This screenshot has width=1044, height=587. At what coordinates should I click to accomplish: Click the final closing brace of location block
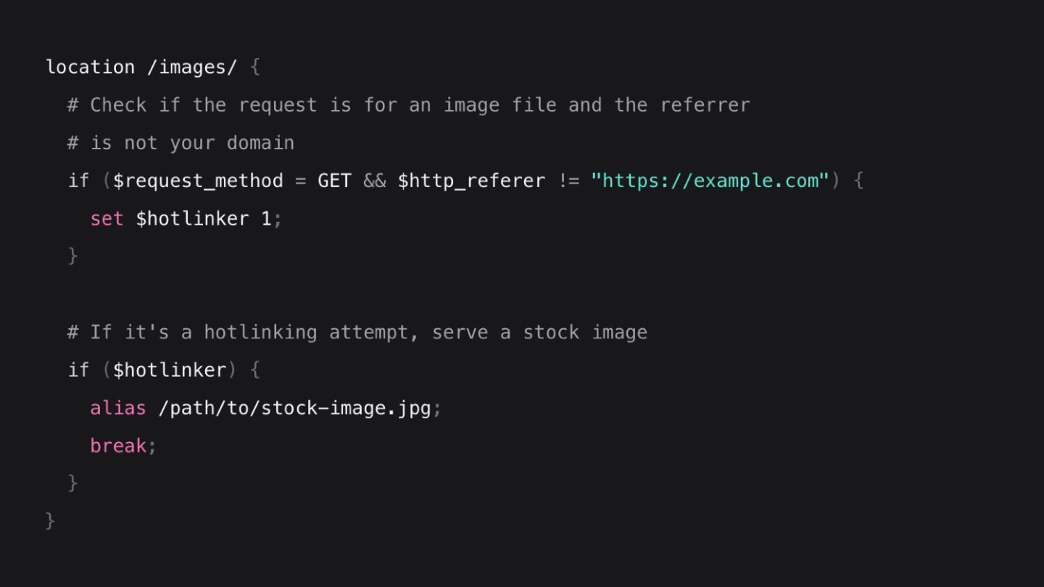pos(50,521)
